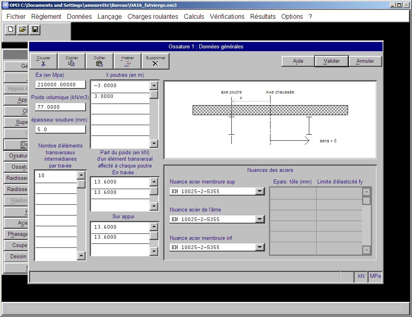The height and width of the screenshot is (317, 412).
Task: Open the Charges roulantes menu
Action: tap(153, 16)
